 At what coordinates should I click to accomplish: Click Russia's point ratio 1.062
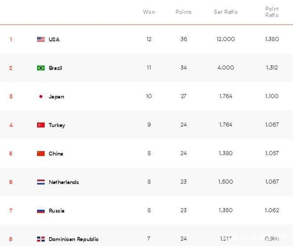click(272, 210)
